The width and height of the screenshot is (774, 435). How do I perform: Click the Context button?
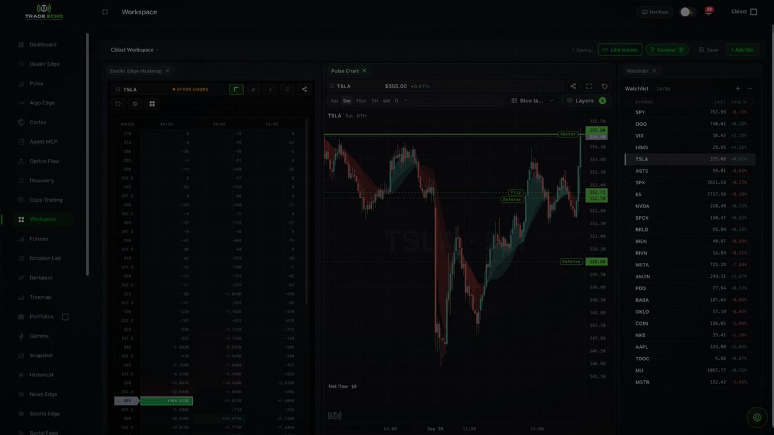667,50
